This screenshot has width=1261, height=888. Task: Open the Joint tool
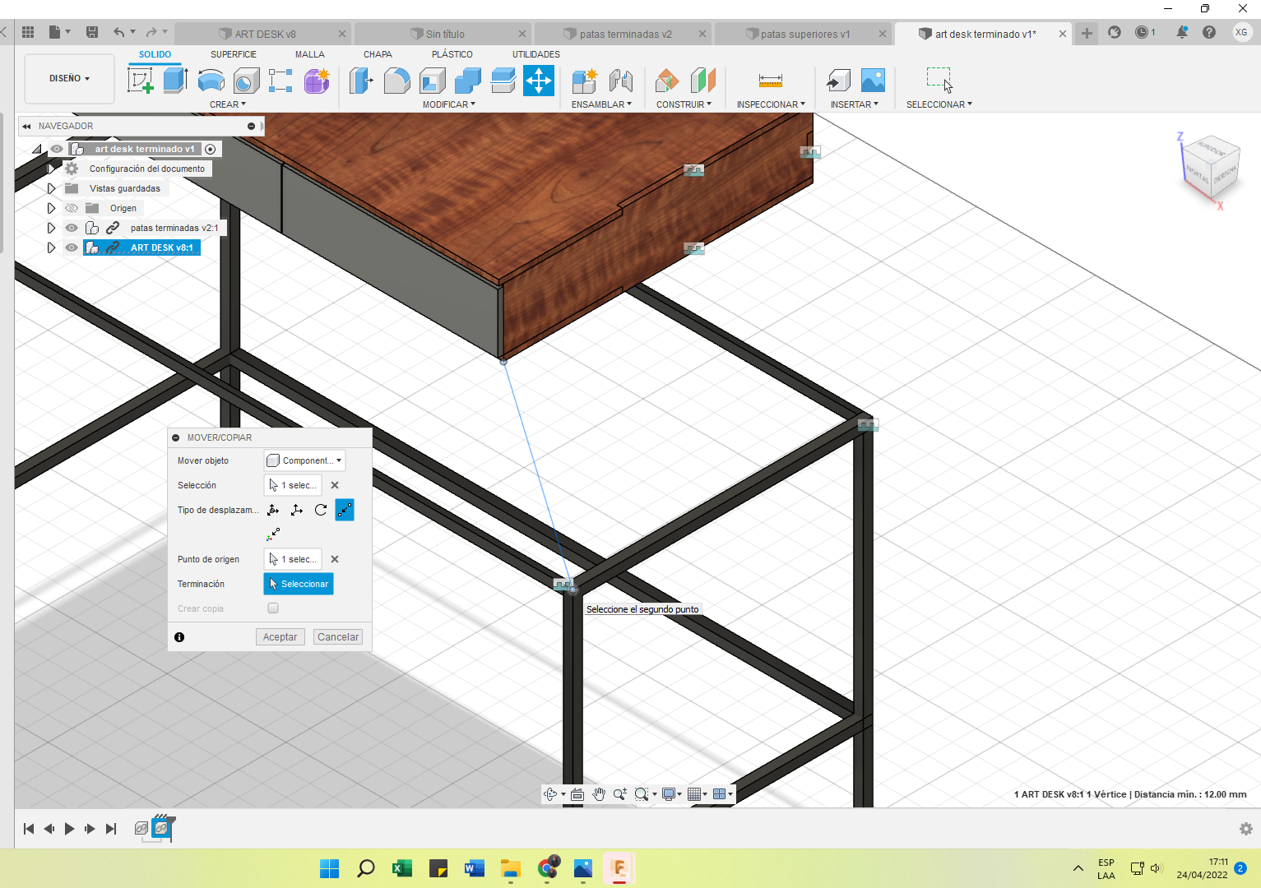pyautogui.click(x=620, y=81)
